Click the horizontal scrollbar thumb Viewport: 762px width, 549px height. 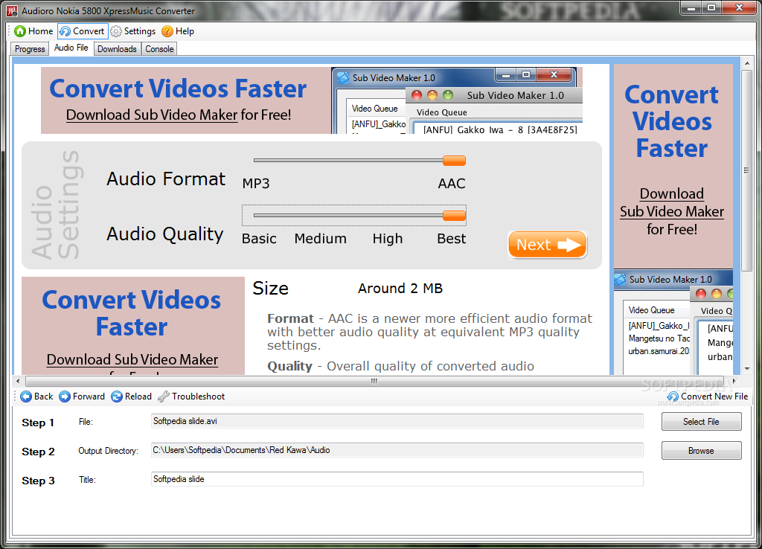pyautogui.click(x=374, y=381)
